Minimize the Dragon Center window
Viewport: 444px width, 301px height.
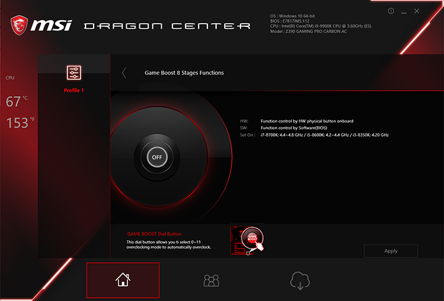pos(404,12)
